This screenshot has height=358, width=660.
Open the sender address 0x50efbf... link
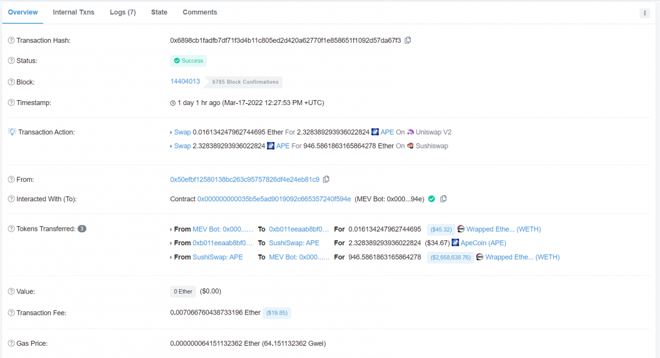coord(245,179)
